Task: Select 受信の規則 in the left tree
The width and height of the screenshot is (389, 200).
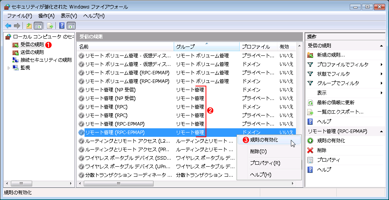Action: (32, 45)
